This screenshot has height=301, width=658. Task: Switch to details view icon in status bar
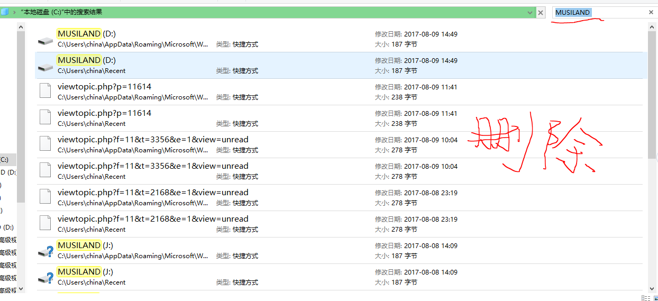coord(645,298)
